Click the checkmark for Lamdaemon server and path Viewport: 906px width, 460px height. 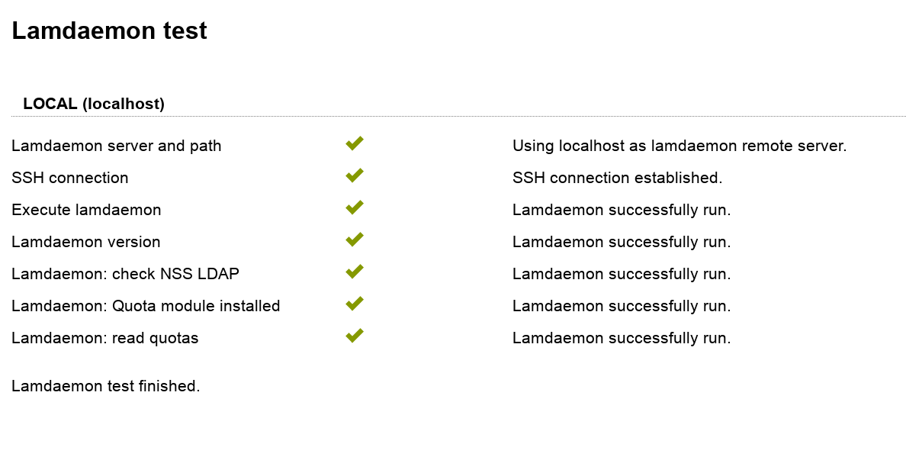coord(354,143)
